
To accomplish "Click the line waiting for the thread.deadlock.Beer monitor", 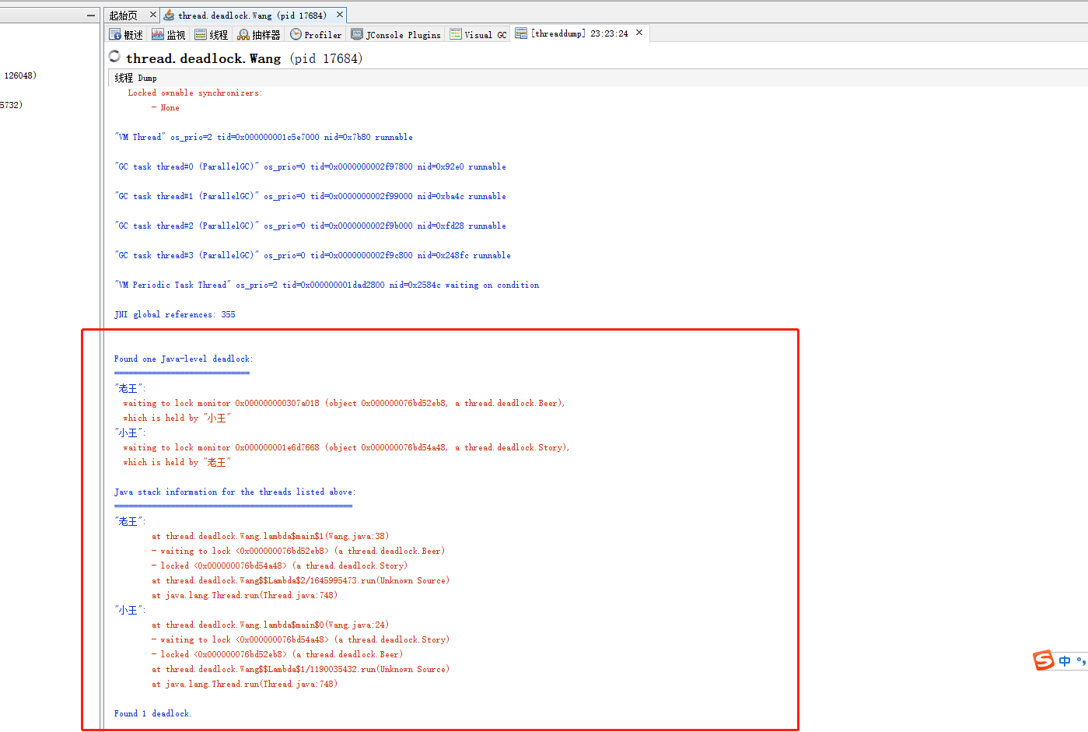I will point(344,403).
